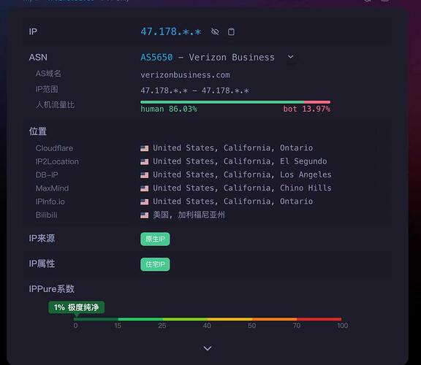Image resolution: width=421 pixels, height=365 pixels.
Task: Click the US flag in Cloudflare row
Action: point(145,148)
